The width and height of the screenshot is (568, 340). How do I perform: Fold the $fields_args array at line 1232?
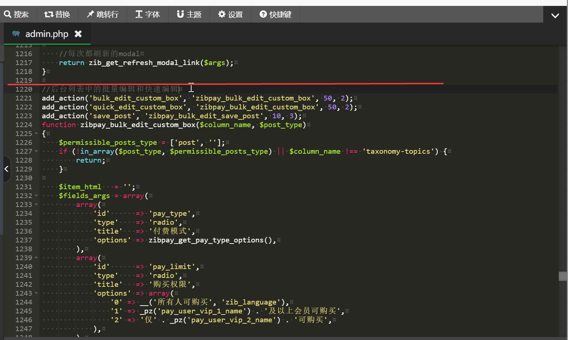tap(36, 196)
